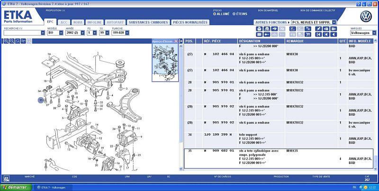Switch to the ACC tab

pyautogui.click(x=64, y=22)
